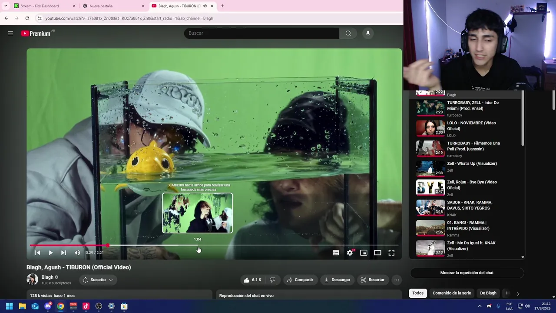Open the Compartir share dialog
The image size is (556, 313).
click(x=300, y=280)
